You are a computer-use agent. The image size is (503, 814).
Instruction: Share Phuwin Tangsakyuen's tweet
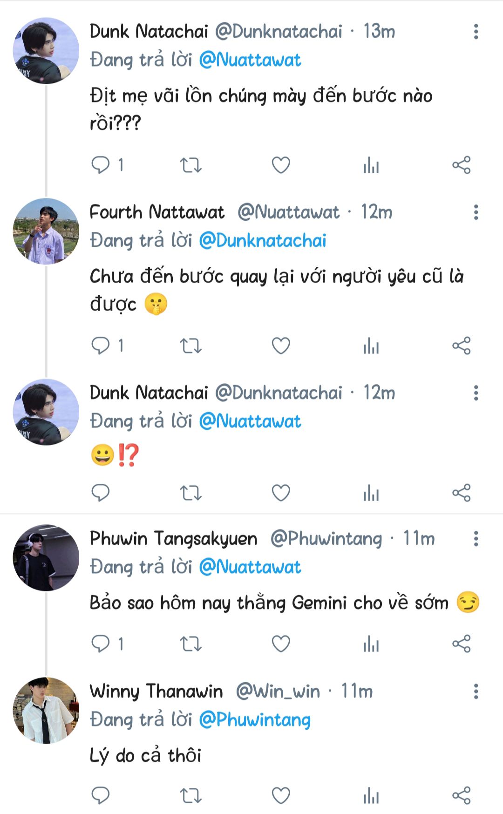tap(461, 644)
